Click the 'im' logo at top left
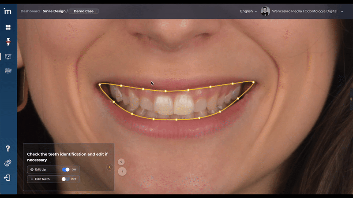 coord(8,11)
